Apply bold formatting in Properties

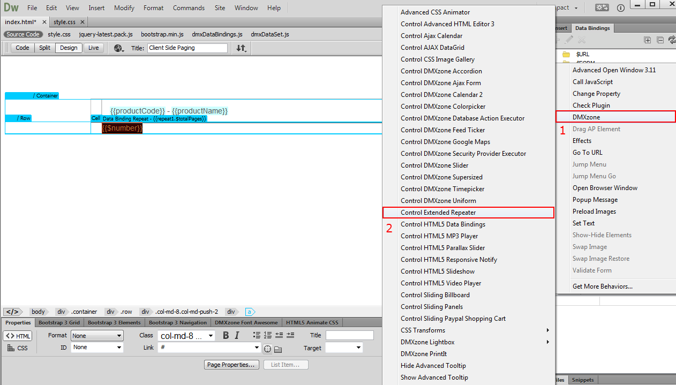[226, 335]
